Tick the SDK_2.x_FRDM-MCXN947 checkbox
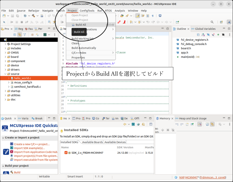This screenshot has width=233, height=182. click(66, 153)
